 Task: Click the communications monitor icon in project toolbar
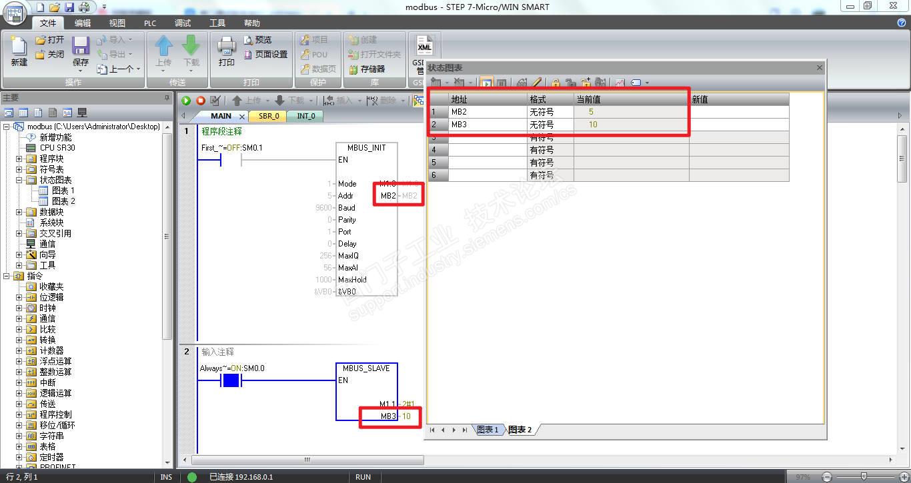(82, 113)
